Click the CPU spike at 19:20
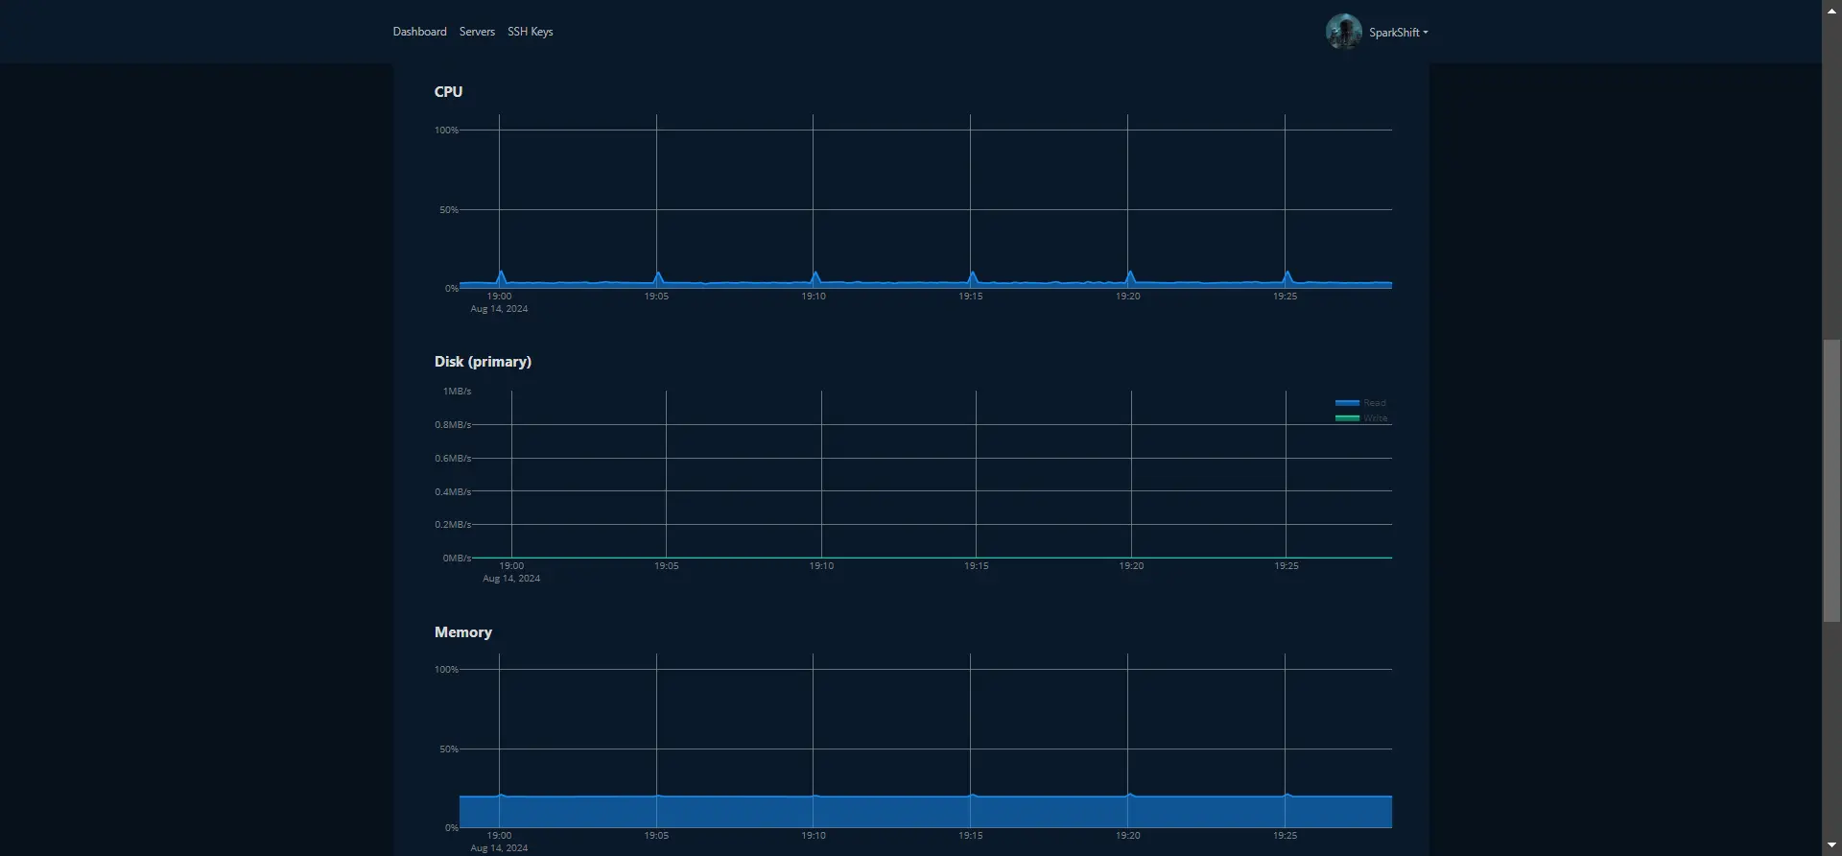The image size is (1842, 856). pyautogui.click(x=1130, y=276)
